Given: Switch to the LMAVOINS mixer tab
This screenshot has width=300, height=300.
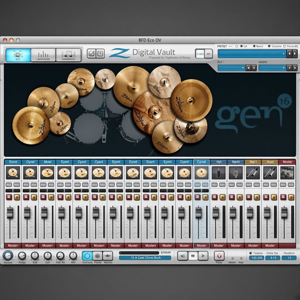Looking at the screenshot, I should pos(43,55).
